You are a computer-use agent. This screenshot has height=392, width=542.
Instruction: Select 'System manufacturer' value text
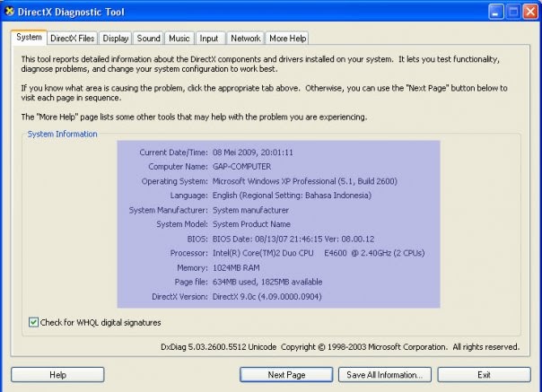click(250, 210)
